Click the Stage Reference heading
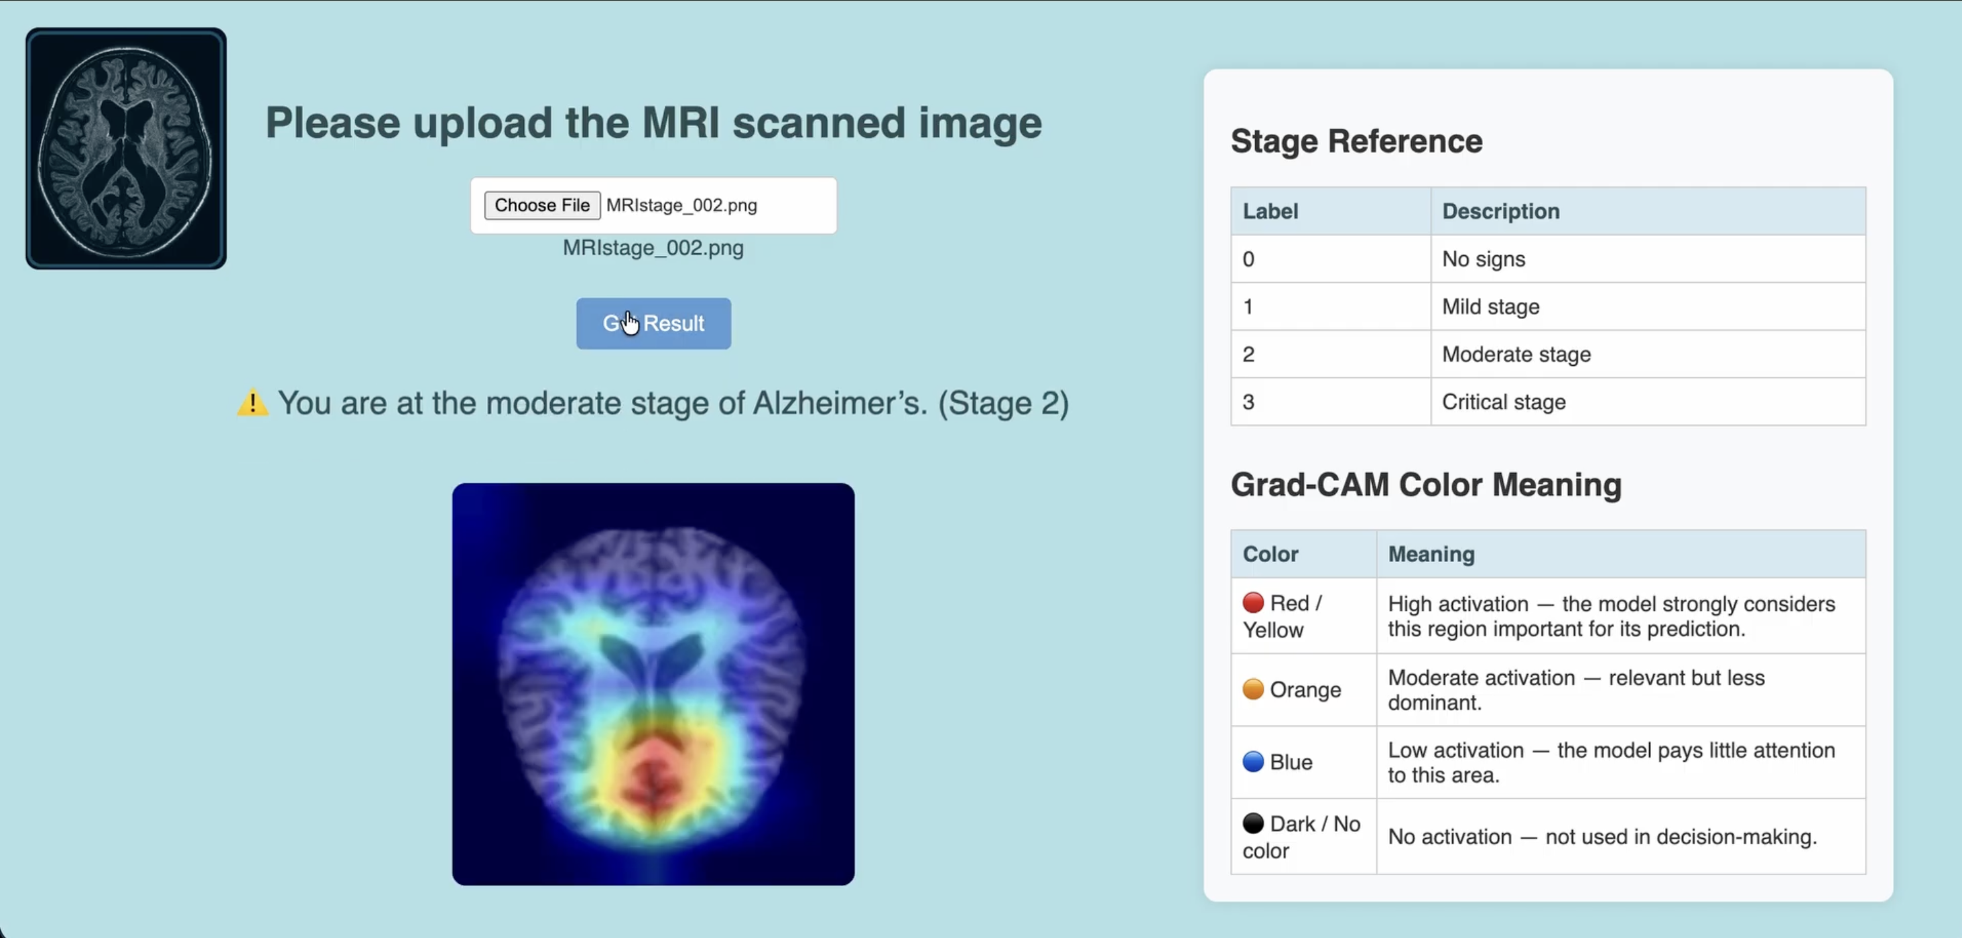Screen dimensions: 1962x938 [x=1356, y=141]
